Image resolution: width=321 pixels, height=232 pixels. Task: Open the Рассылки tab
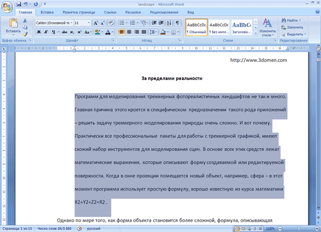(x=133, y=12)
